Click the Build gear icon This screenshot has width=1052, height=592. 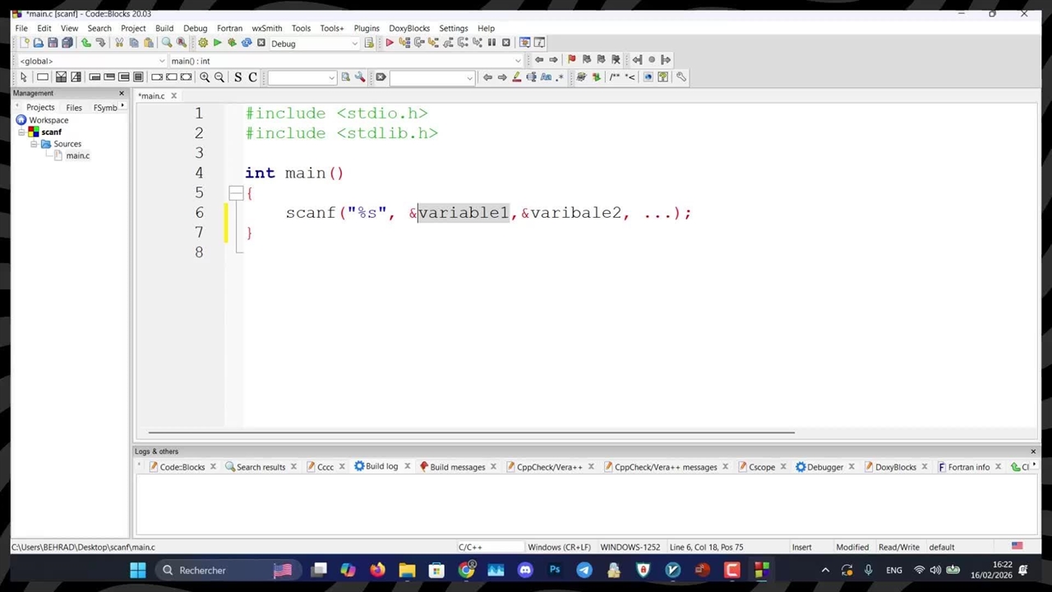coord(203,43)
